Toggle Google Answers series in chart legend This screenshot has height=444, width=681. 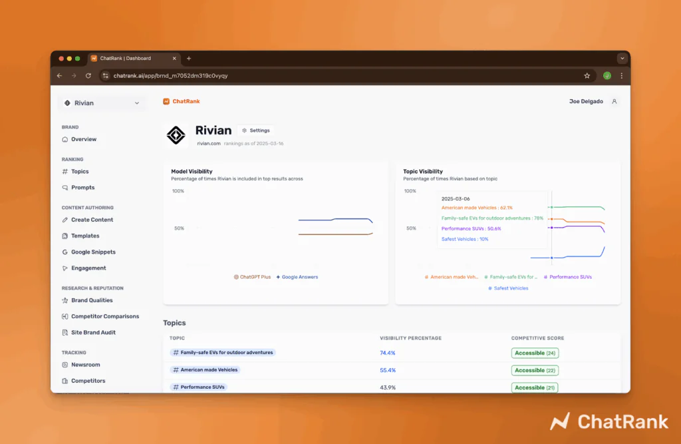pyautogui.click(x=297, y=277)
